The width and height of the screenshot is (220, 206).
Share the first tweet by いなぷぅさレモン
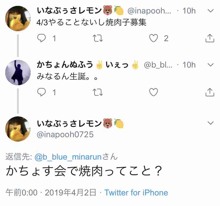coord(210,38)
